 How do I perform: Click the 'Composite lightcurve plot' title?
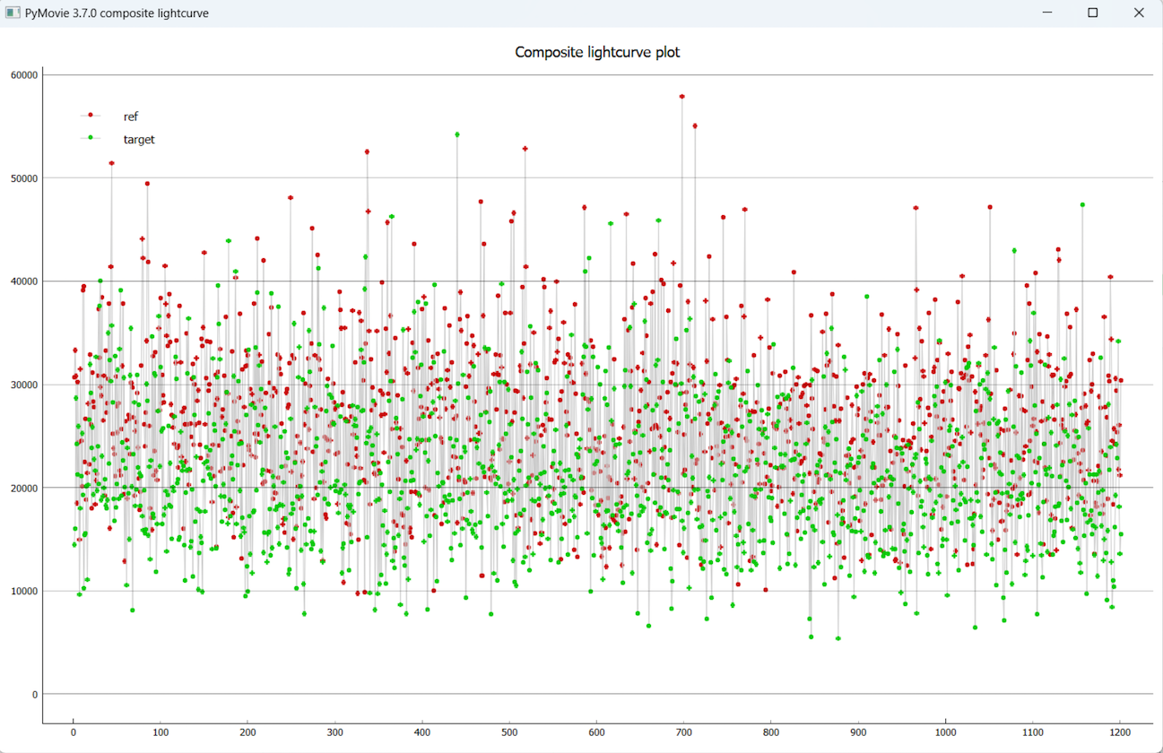click(x=597, y=53)
